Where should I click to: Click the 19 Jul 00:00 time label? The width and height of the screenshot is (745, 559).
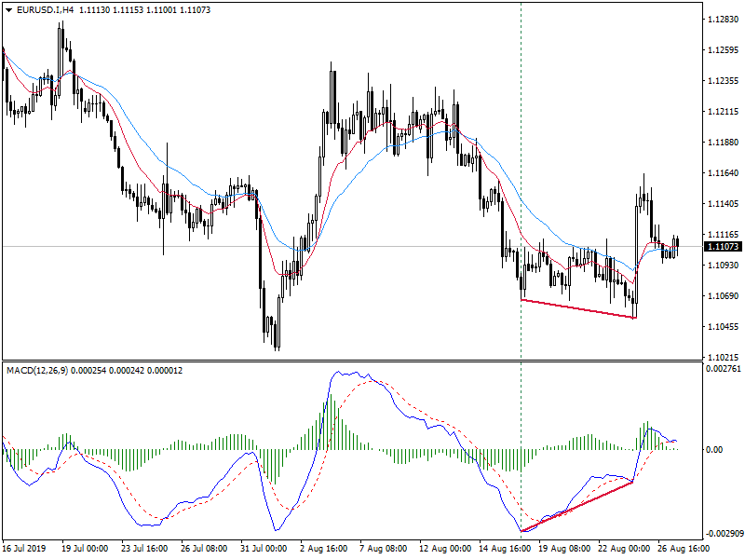[85, 549]
